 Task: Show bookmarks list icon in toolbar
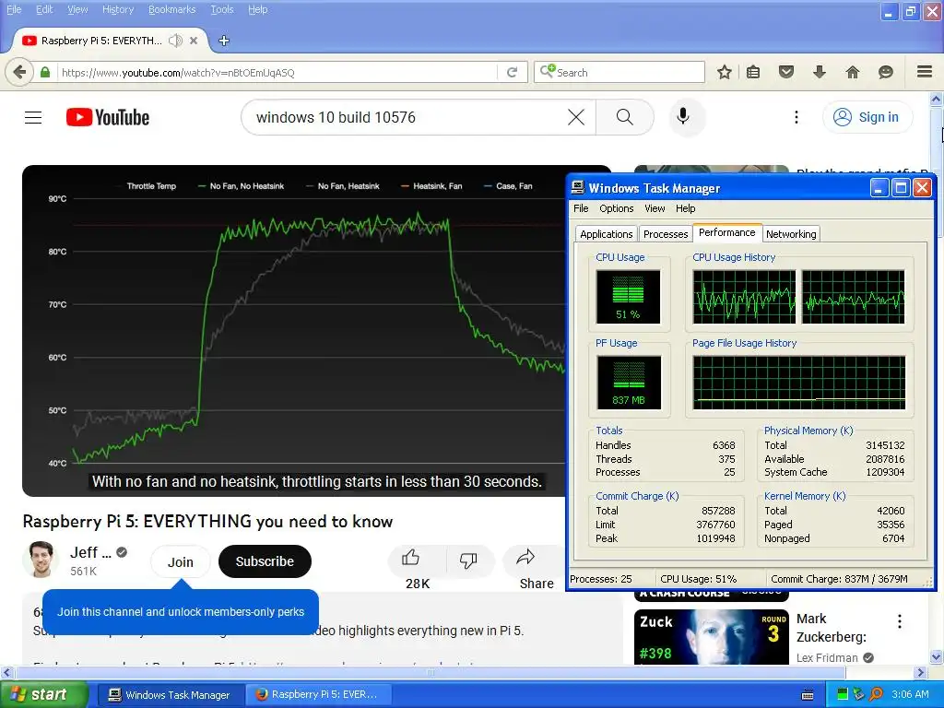753,72
